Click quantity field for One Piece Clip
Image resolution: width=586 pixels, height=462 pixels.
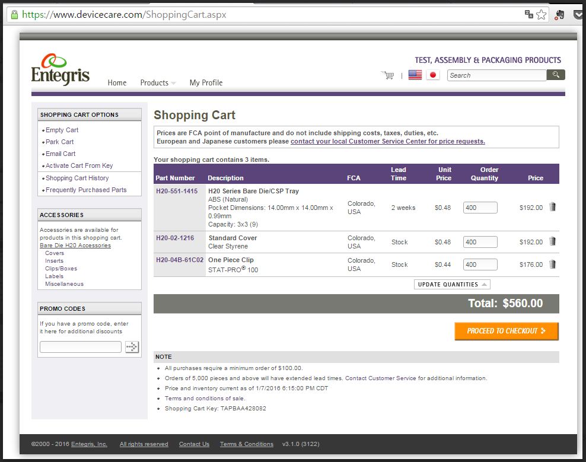pyautogui.click(x=480, y=265)
